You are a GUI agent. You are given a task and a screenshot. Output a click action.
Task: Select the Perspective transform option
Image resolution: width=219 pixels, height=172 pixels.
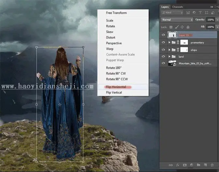tap(114, 43)
